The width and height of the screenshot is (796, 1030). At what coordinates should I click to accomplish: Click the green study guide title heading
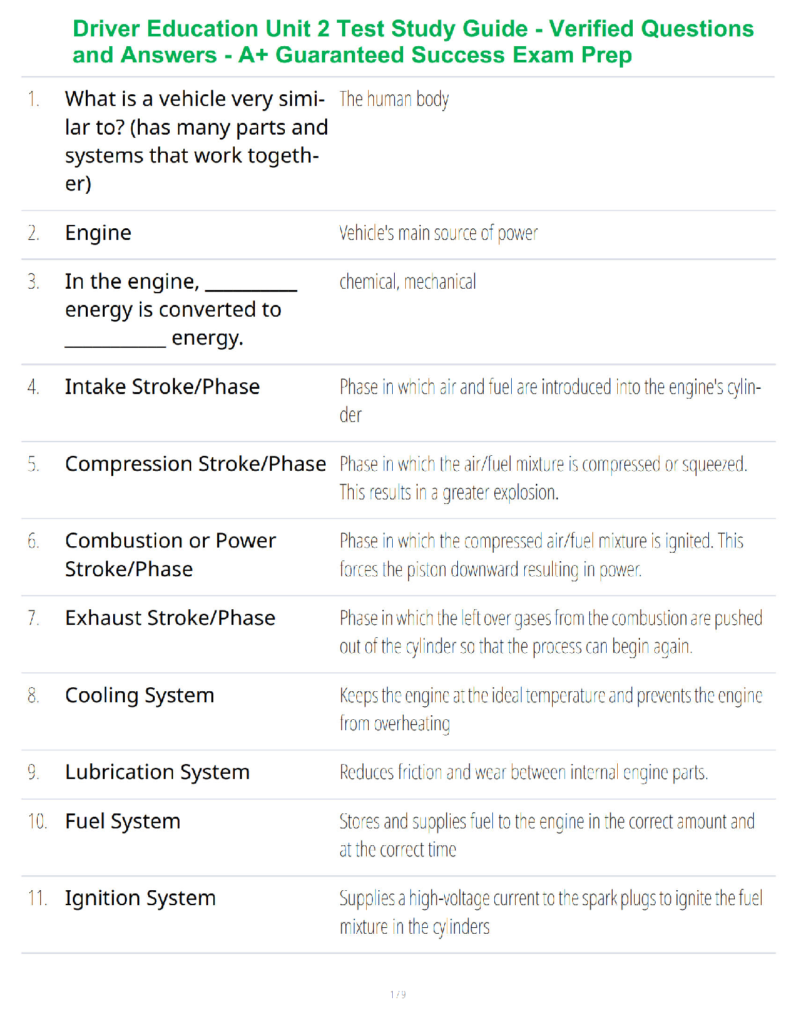pos(413,42)
